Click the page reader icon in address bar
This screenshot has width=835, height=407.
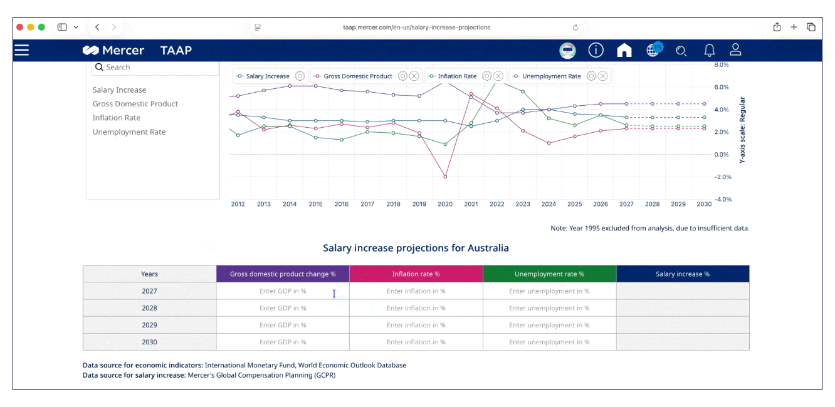pos(258,27)
